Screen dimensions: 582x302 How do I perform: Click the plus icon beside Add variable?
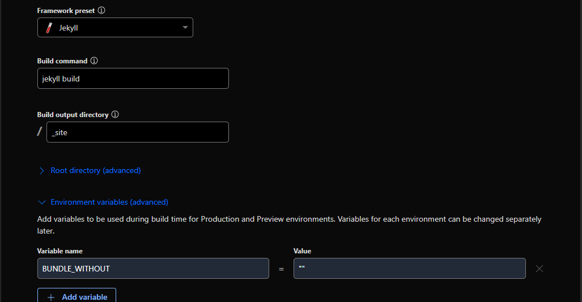pyautogui.click(x=51, y=297)
